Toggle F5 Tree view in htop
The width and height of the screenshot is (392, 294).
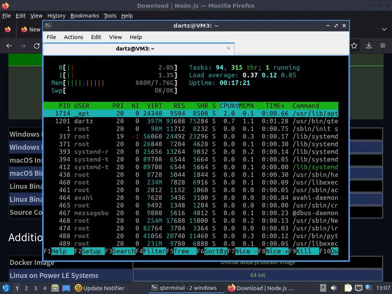point(181,251)
